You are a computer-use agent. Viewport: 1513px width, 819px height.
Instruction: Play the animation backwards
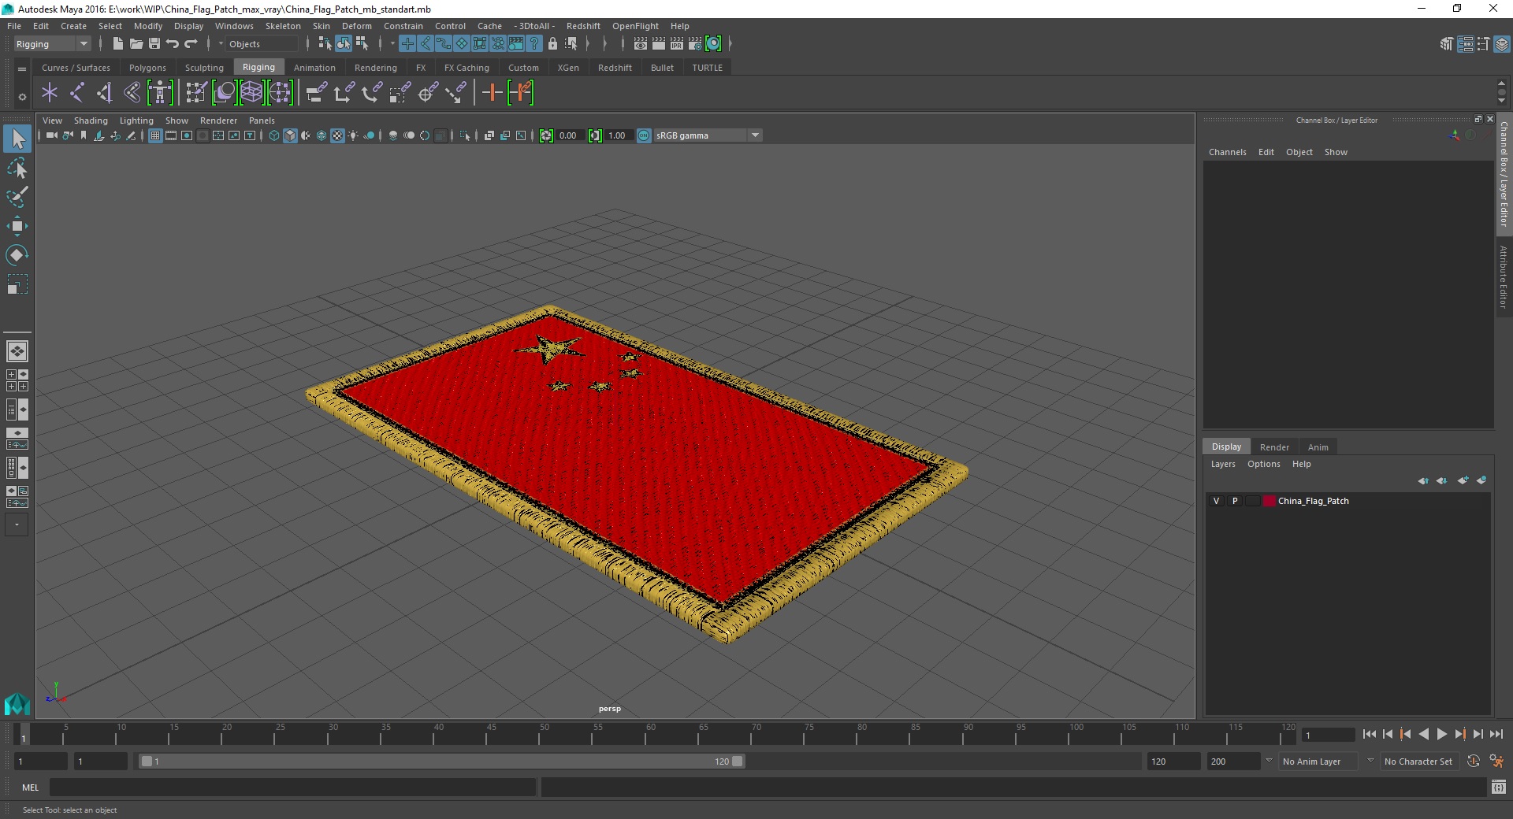pyautogui.click(x=1423, y=734)
